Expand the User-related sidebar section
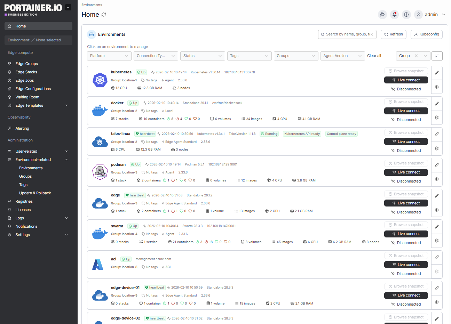The height and width of the screenshot is (324, 451). (x=66, y=151)
